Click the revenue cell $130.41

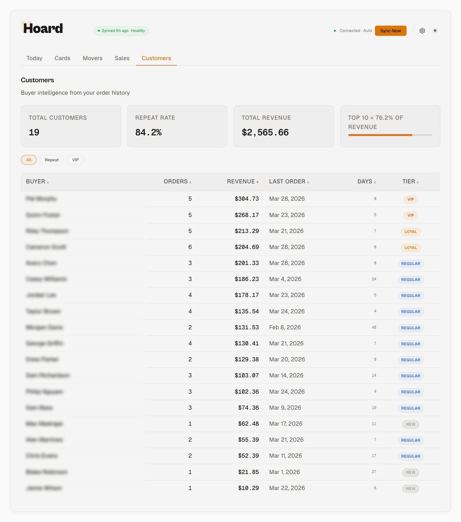(x=247, y=343)
